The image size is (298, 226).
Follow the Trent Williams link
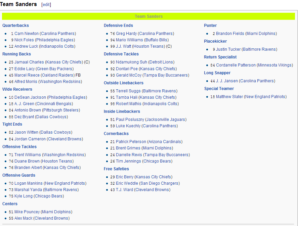[28, 155]
